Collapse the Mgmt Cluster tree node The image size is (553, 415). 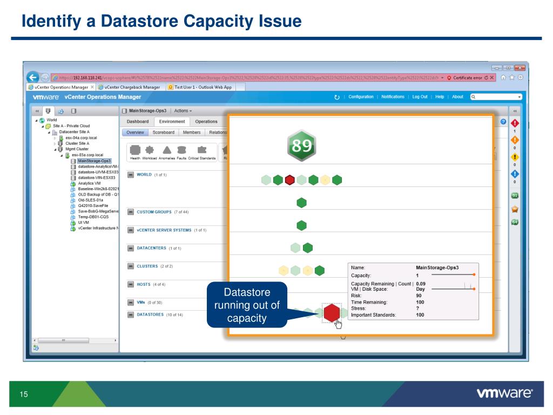coord(55,149)
